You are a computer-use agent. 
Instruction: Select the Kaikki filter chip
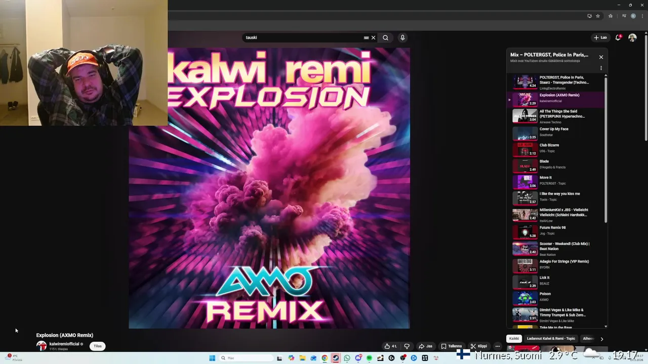pyautogui.click(x=514, y=339)
